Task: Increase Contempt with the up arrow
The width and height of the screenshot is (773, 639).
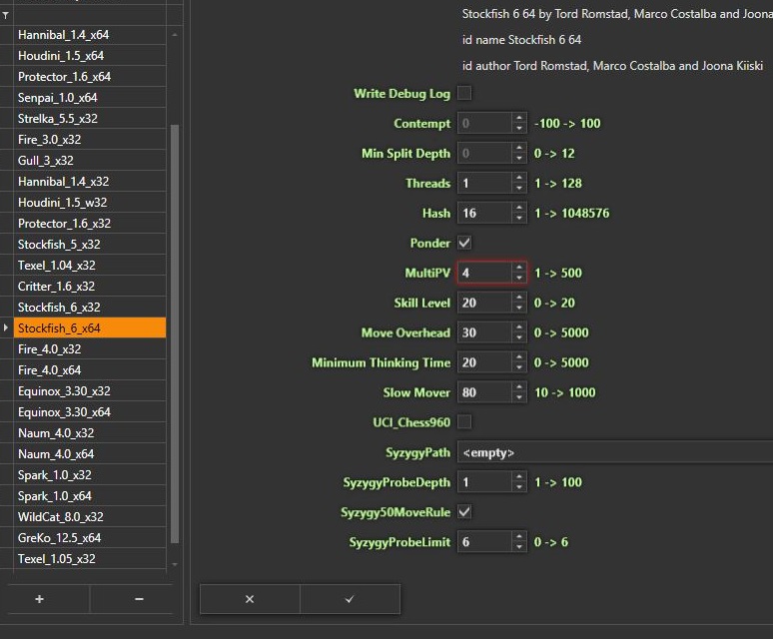Action: pos(519,119)
